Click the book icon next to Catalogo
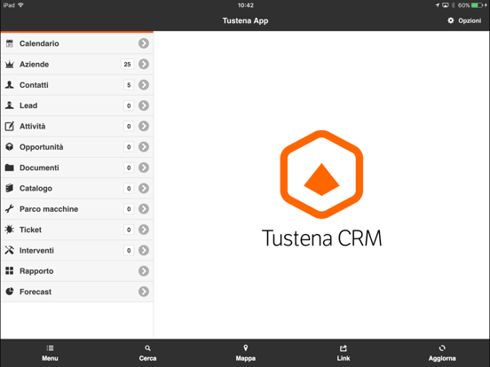Viewport: 490px width, 367px height. [x=10, y=188]
